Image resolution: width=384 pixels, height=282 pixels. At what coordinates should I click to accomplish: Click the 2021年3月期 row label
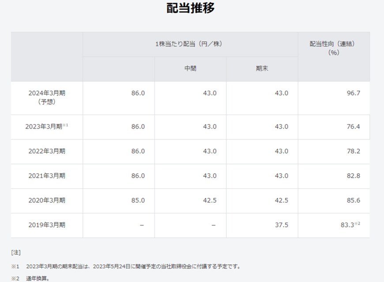click(x=47, y=175)
